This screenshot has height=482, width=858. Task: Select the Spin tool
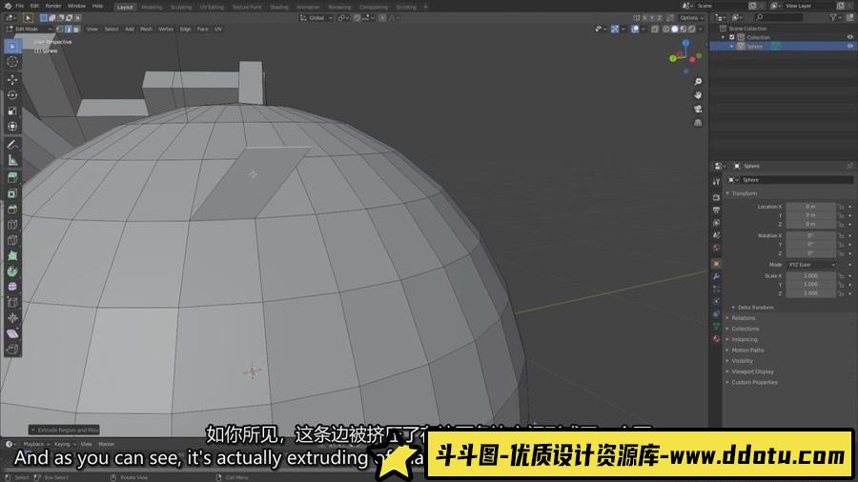(x=12, y=271)
